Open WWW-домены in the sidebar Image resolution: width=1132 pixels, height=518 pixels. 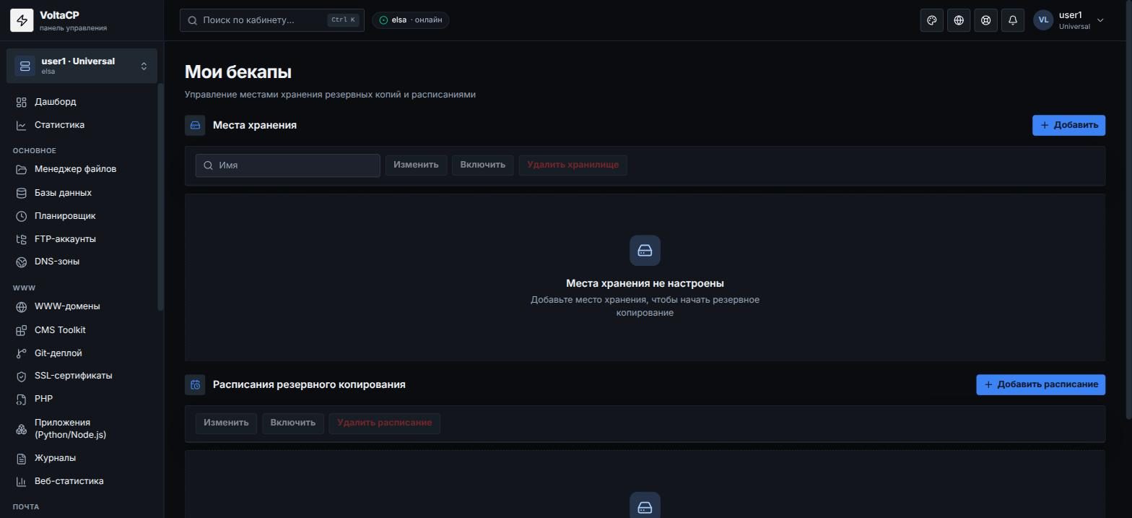point(82,306)
